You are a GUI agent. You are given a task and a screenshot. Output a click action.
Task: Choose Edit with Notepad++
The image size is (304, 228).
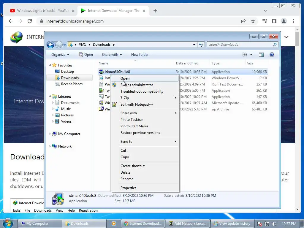point(145,104)
